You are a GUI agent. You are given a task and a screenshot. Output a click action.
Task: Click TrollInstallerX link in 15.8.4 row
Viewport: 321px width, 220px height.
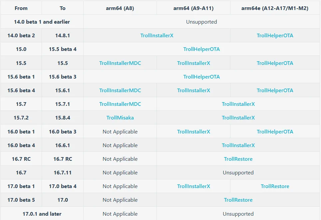[x=238, y=118]
